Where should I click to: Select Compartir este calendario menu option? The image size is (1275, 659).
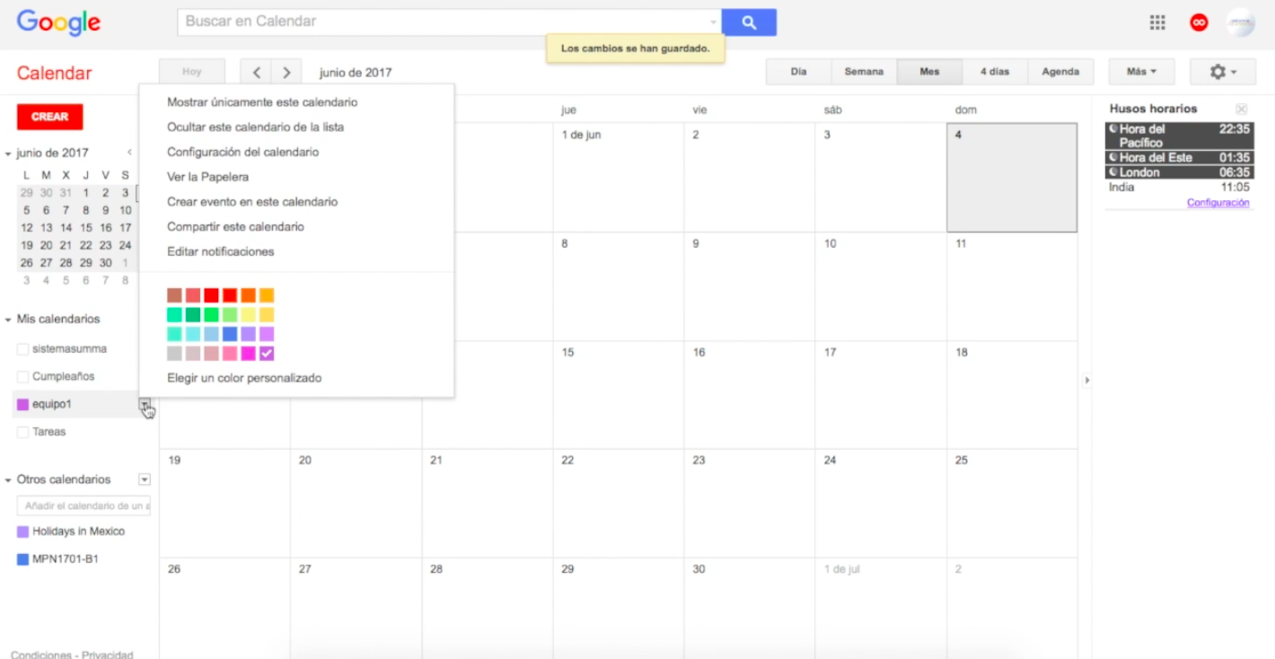[x=235, y=227]
